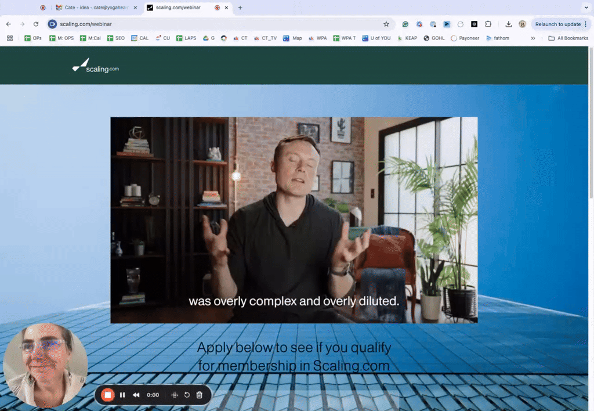Open the Payoneer bookmark
The height and width of the screenshot is (411, 594).
pyautogui.click(x=465, y=38)
